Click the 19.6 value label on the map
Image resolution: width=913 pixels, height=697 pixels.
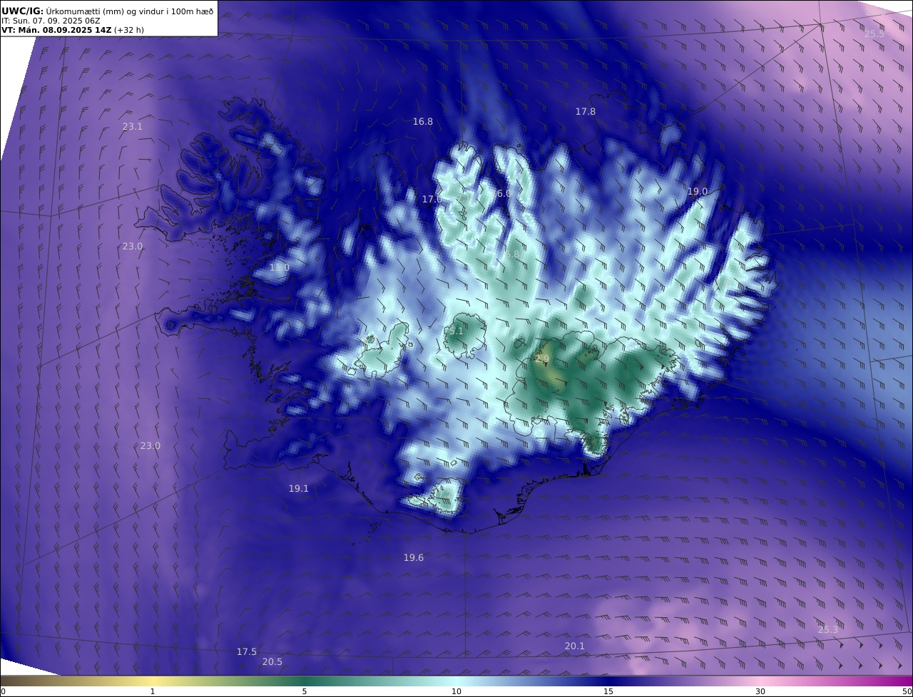pyautogui.click(x=414, y=558)
